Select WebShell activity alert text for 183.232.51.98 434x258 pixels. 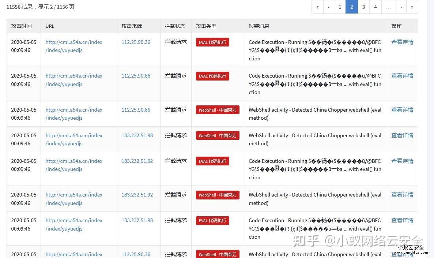click(315, 139)
